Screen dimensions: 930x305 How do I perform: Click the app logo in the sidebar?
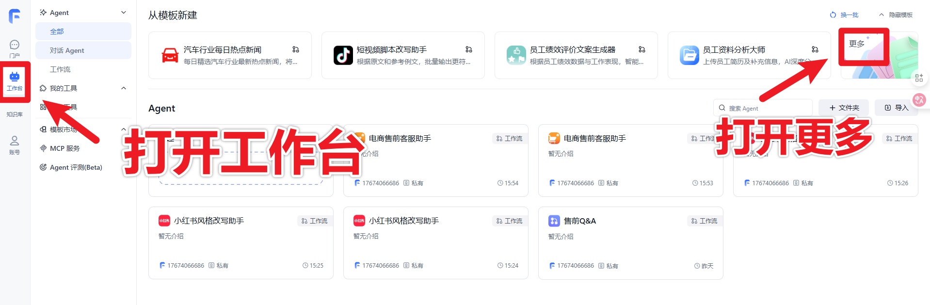pos(15,16)
